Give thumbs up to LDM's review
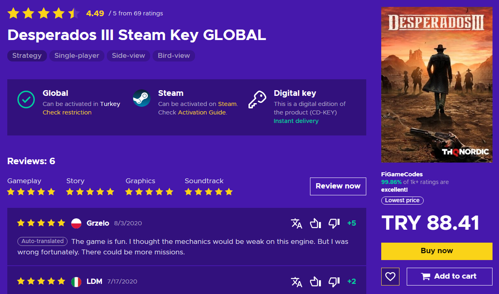 coord(315,281)
